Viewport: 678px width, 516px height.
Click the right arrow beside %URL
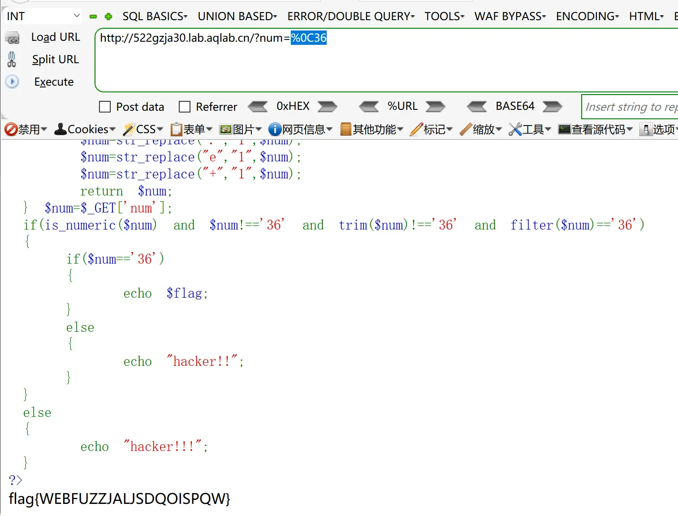pos(435,106)
